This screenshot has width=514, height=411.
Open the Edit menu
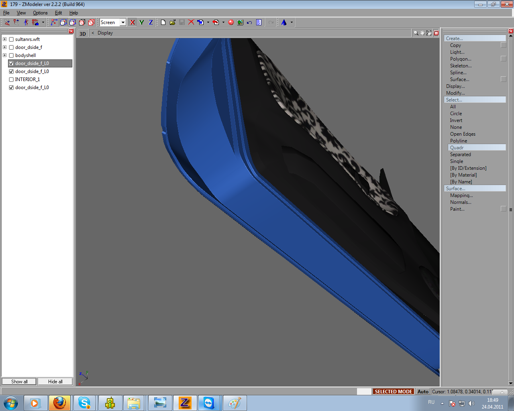point(58,13)
